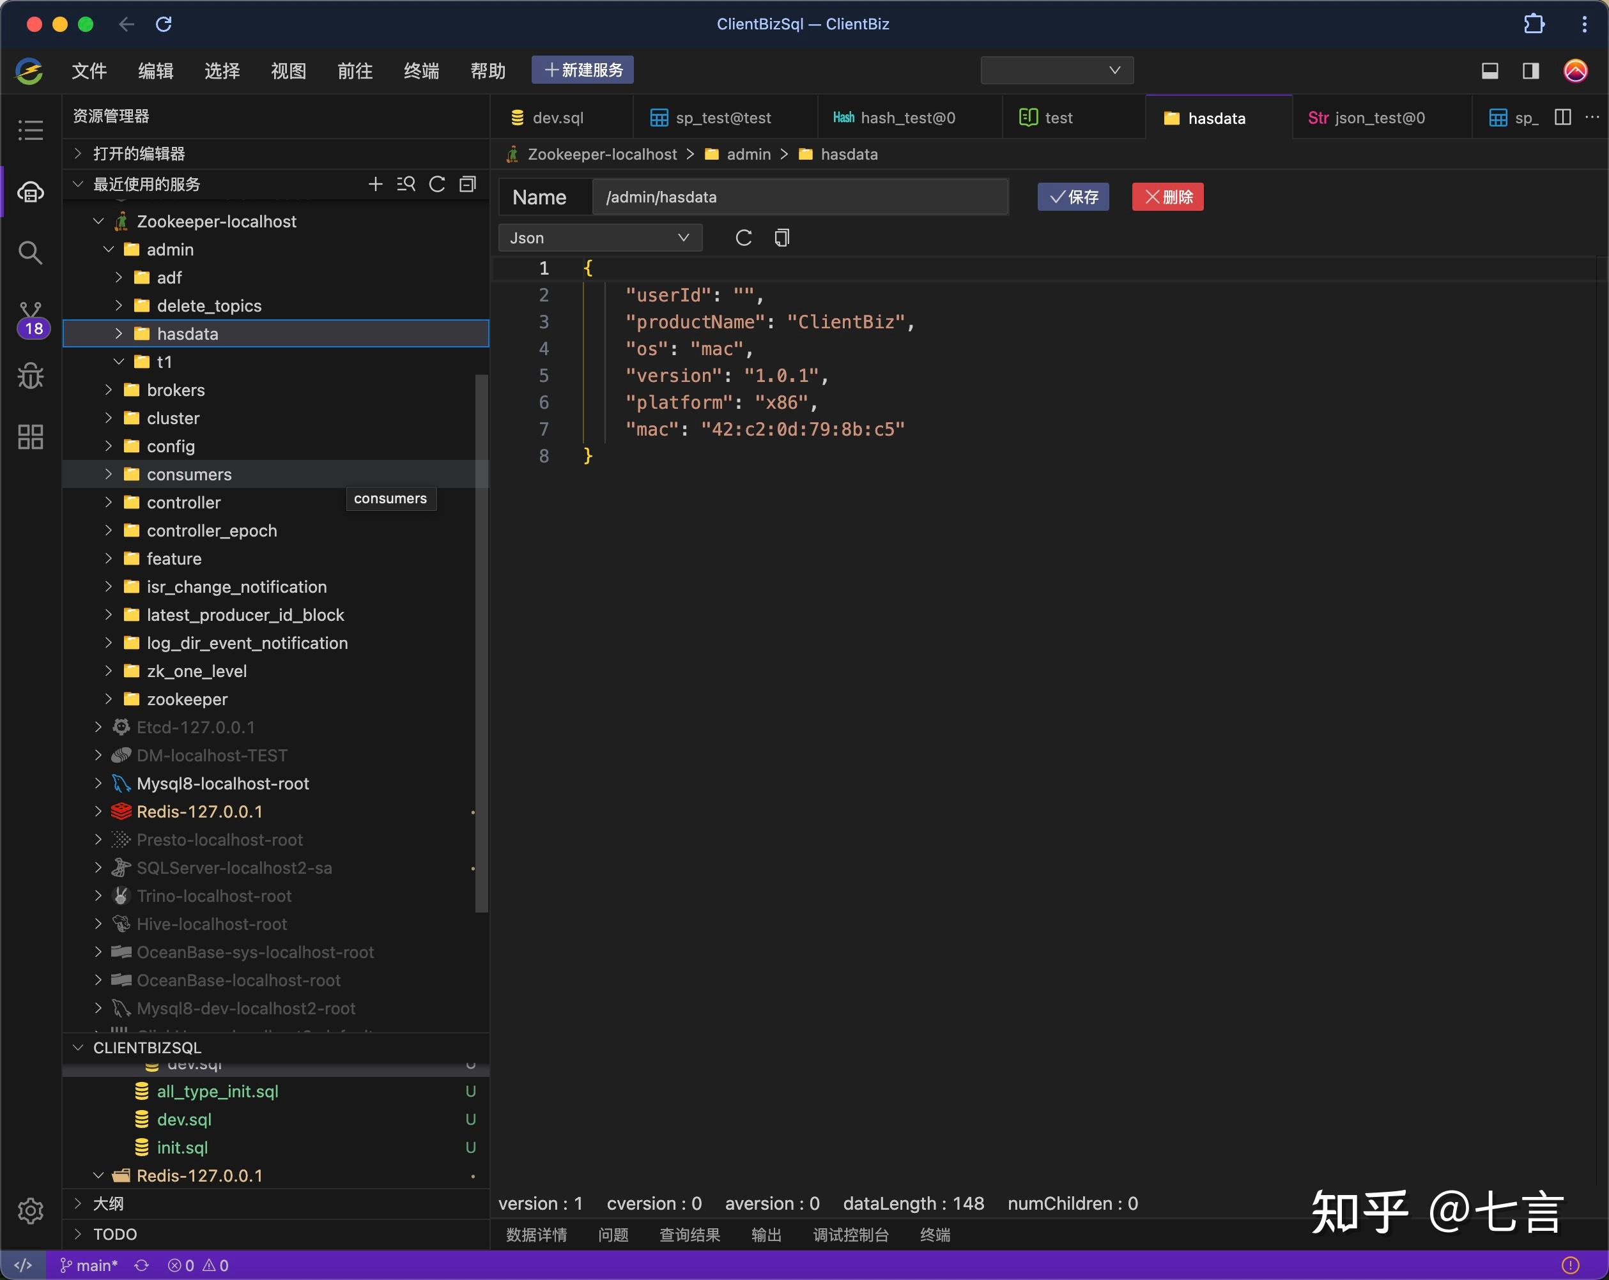Toggle the secondary sidebar visibility
Image resolution: width=1609 pixels, height=1280 pixels.
(1530, 71)
